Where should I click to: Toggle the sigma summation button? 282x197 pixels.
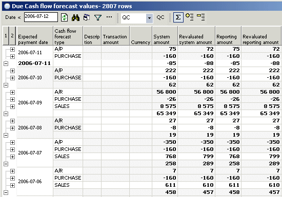pyautogui.click(x=178, y=17)
